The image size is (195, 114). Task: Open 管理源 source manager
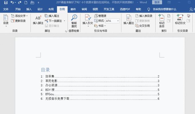click(100, 16)
